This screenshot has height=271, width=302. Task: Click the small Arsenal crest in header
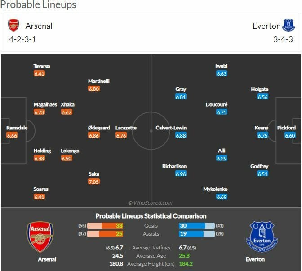pos(14,26)
